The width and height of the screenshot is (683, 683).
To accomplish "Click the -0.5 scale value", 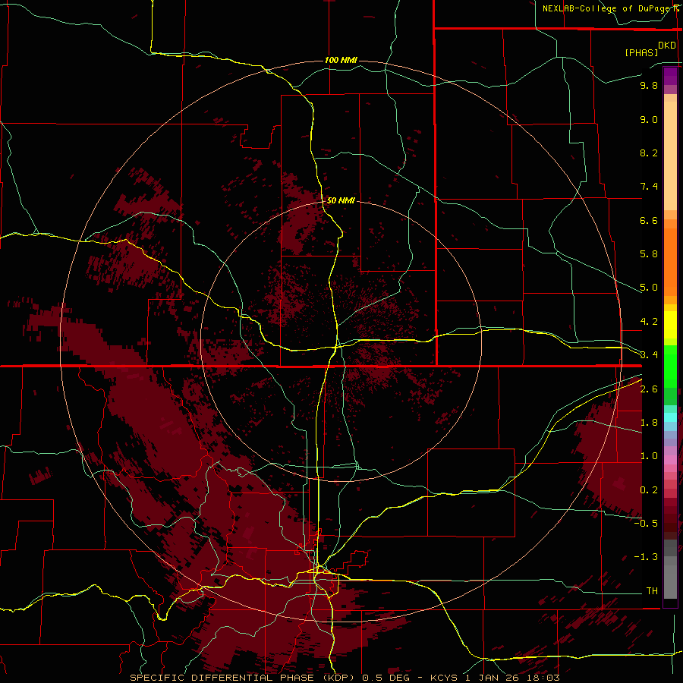I will 646,524.
